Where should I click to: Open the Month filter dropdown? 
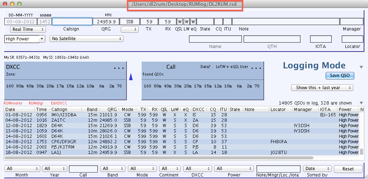tap(22, 169)
